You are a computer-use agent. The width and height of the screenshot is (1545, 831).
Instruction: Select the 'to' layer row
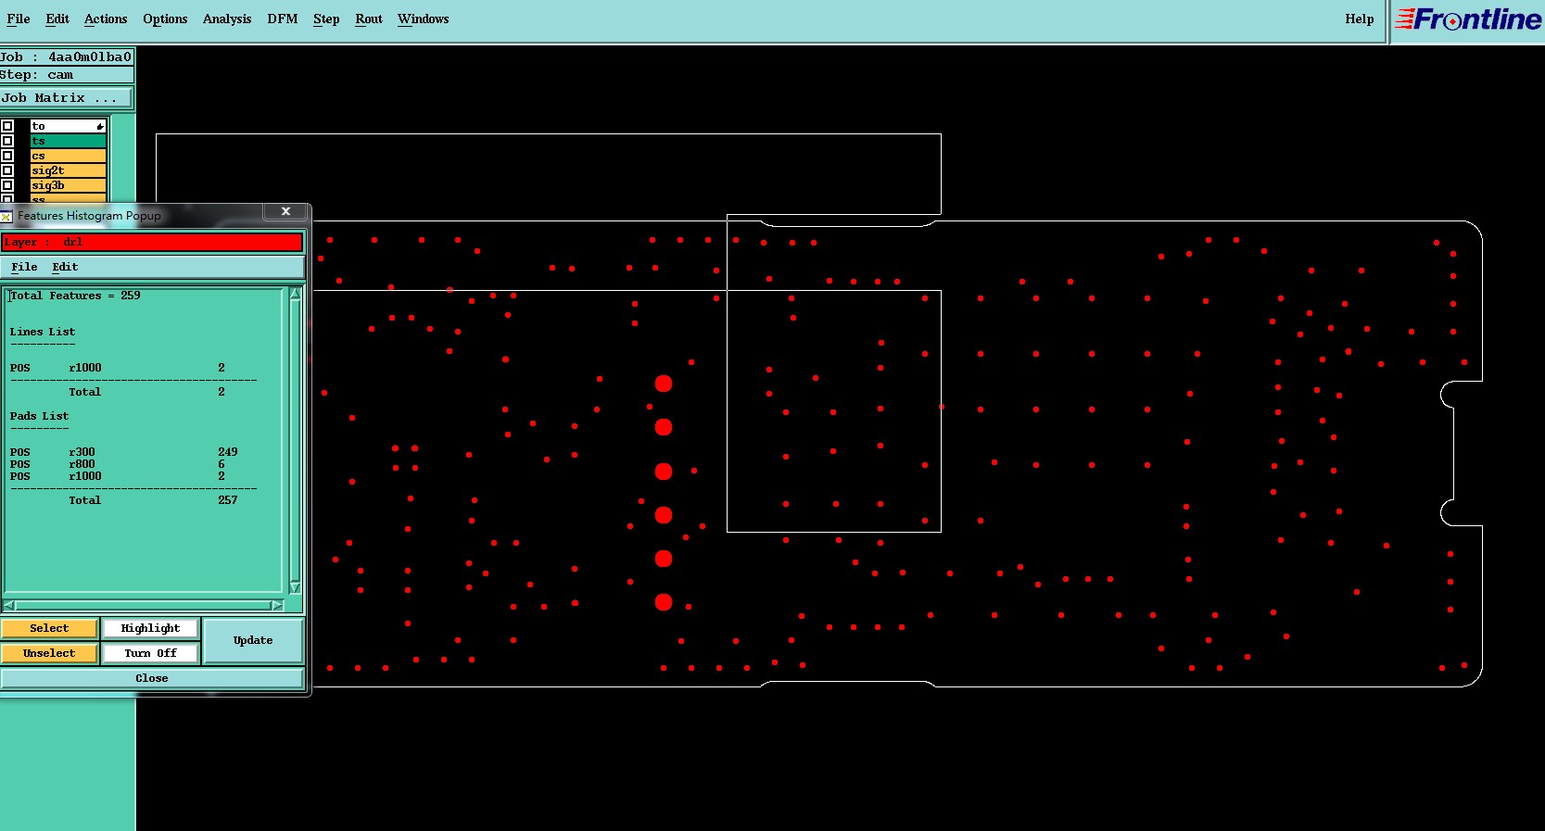click(x=69, y=126)
